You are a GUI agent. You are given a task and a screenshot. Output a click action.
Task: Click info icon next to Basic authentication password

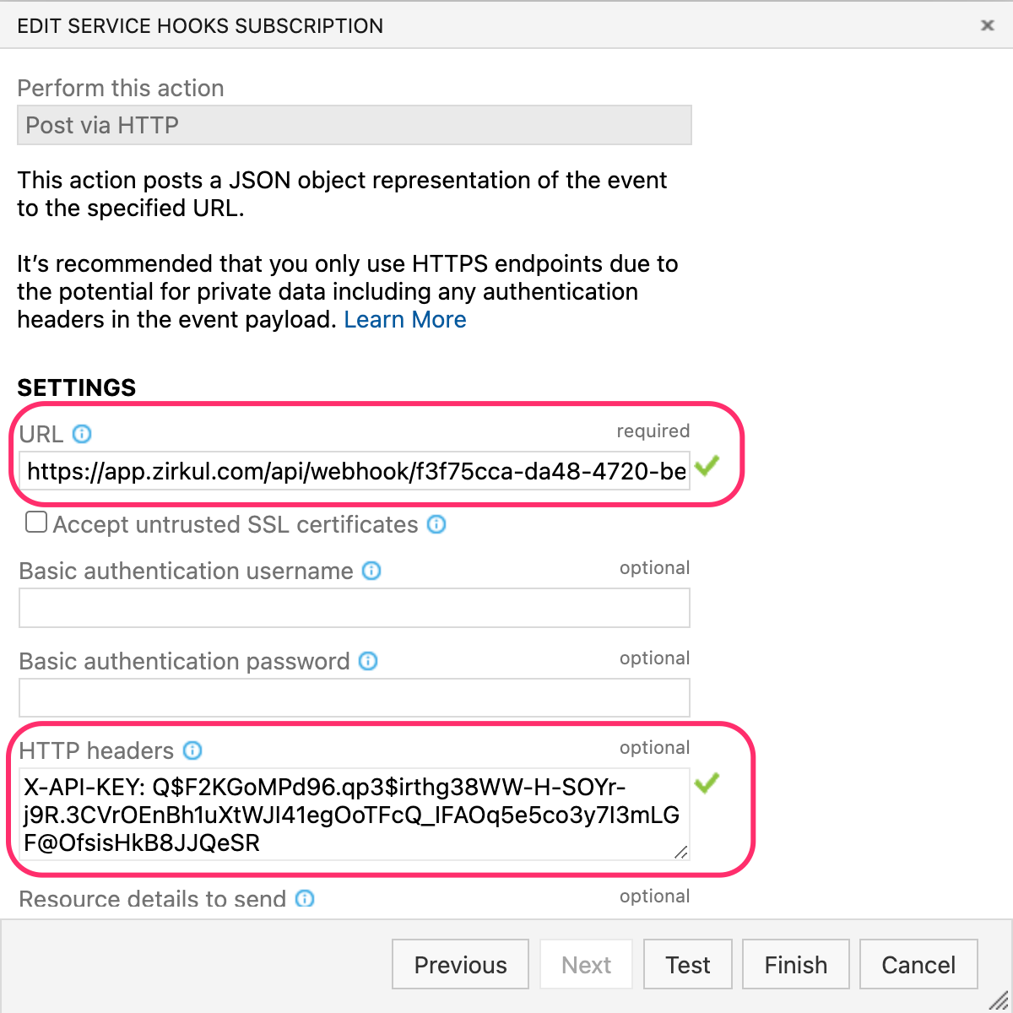pyautogui.click(x=368, y=661)
